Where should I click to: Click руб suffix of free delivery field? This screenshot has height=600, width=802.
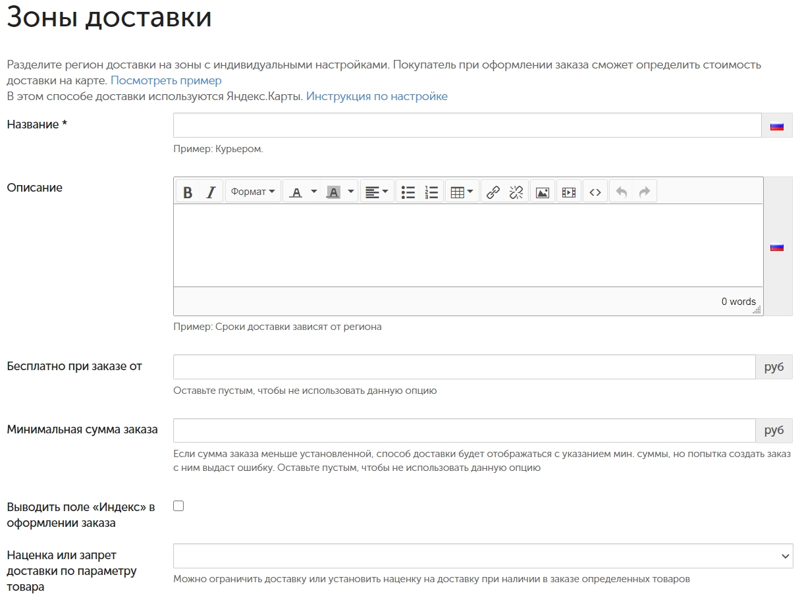point(774,367)
